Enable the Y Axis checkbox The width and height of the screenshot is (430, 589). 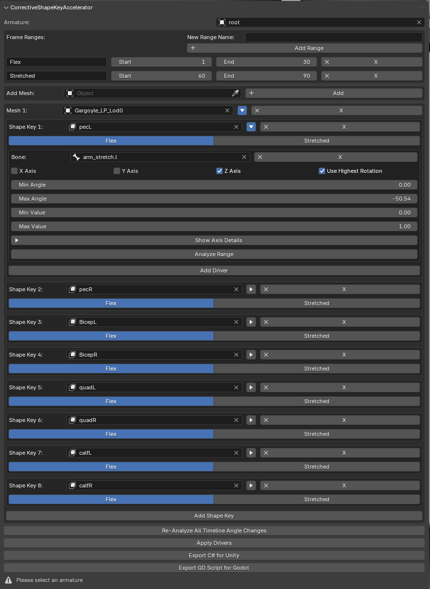[x=117, y=171]
